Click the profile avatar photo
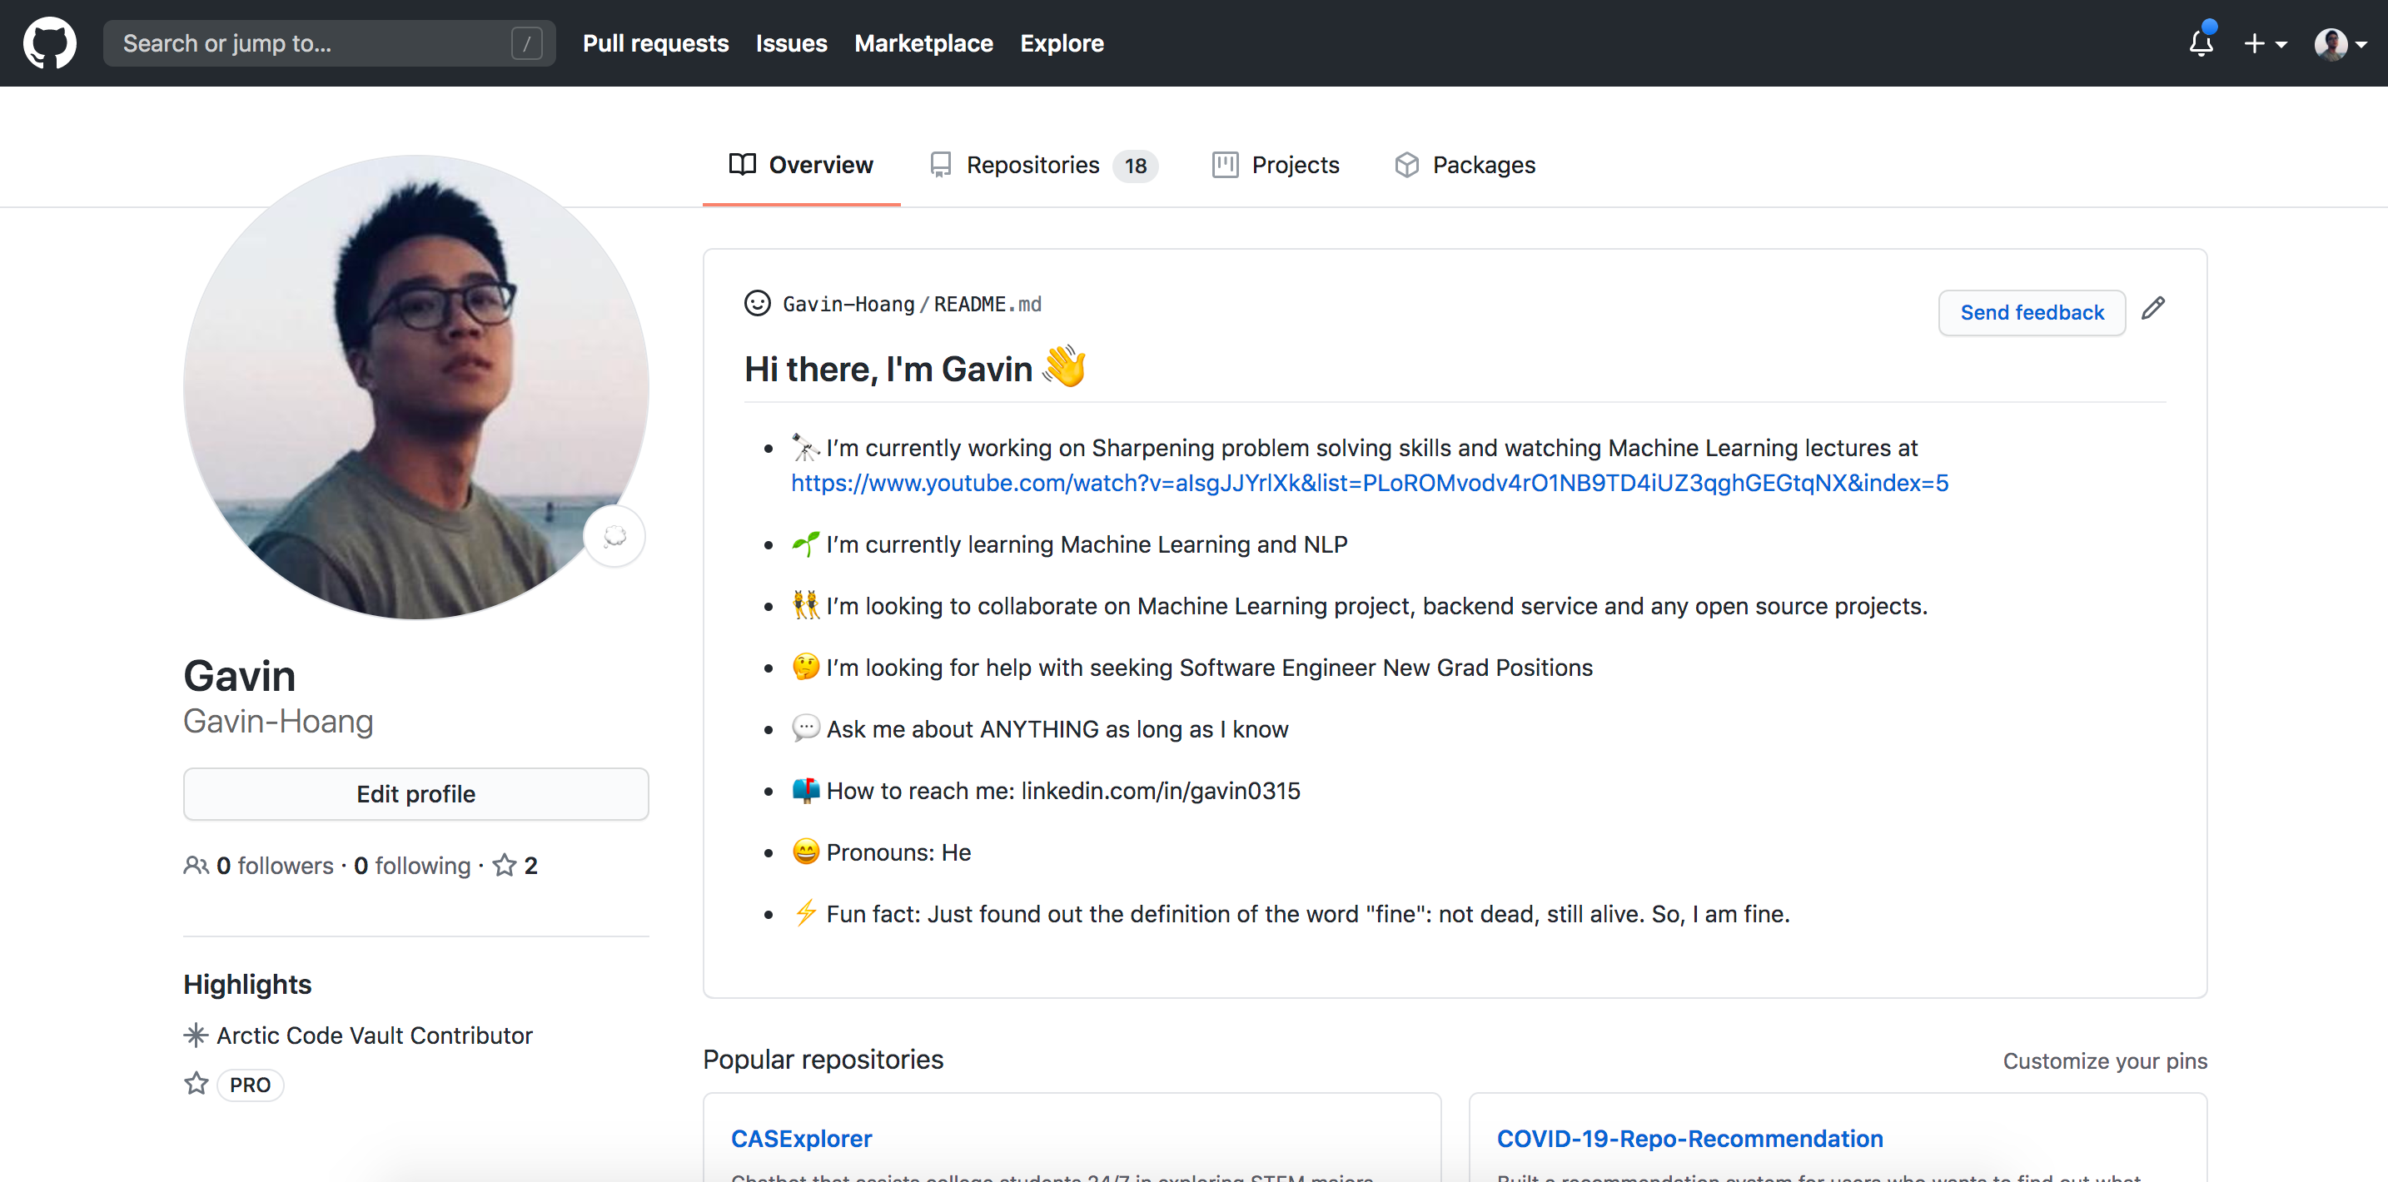 (x=415, y=386)
